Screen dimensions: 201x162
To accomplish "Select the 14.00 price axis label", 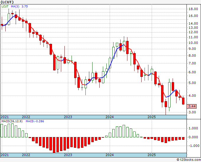I will (193, 23).
